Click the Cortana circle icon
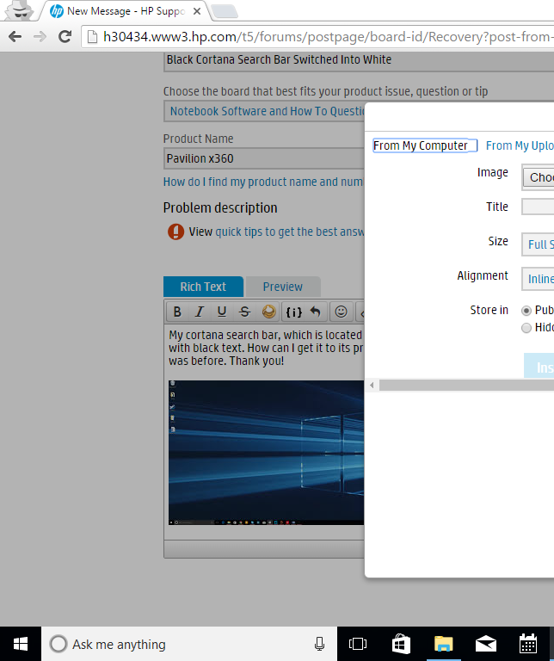The height and width of the screenshot is (661, 554). pyautogui.click(x=58, y=644)
